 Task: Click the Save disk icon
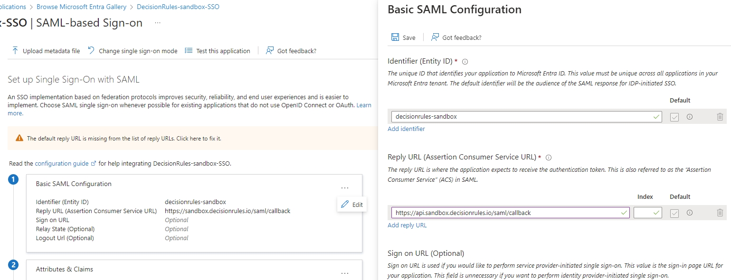[x=395, y=37]
